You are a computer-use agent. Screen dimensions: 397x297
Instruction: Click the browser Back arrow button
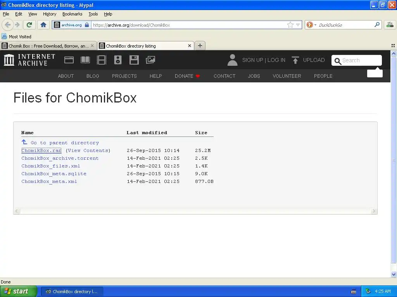click(x=8, y=25)
